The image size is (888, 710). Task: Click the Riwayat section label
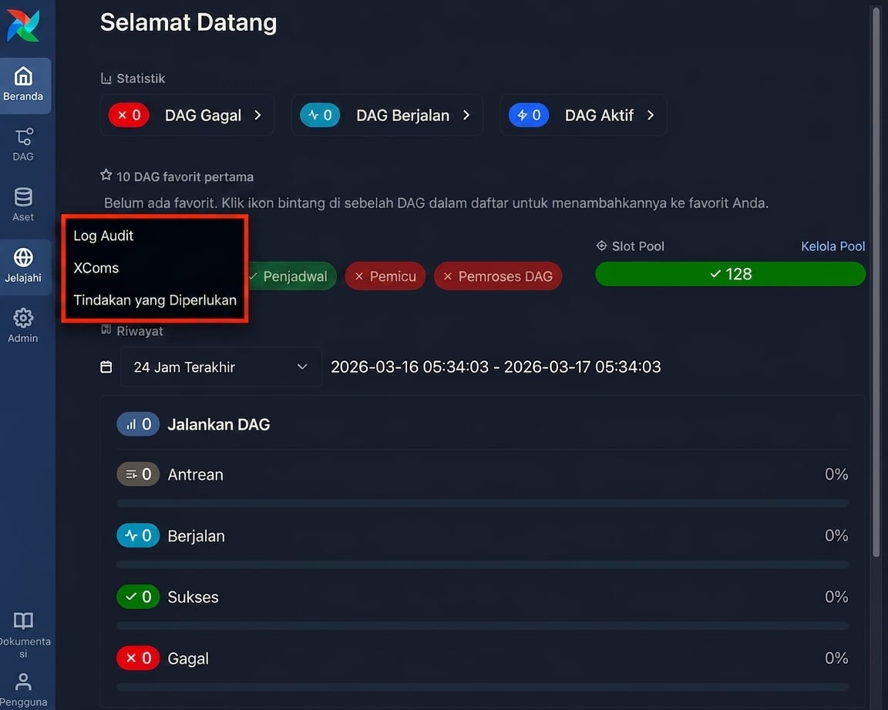[140, 331]
